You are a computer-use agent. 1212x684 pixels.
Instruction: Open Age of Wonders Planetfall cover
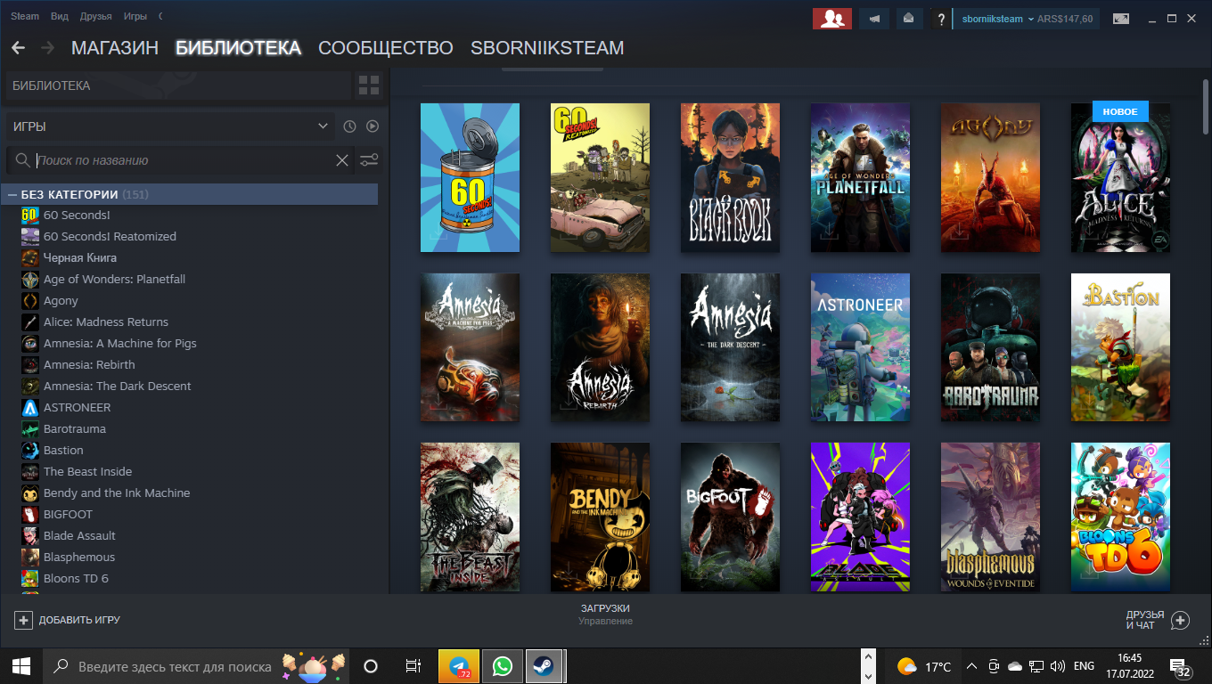[860, 177]
